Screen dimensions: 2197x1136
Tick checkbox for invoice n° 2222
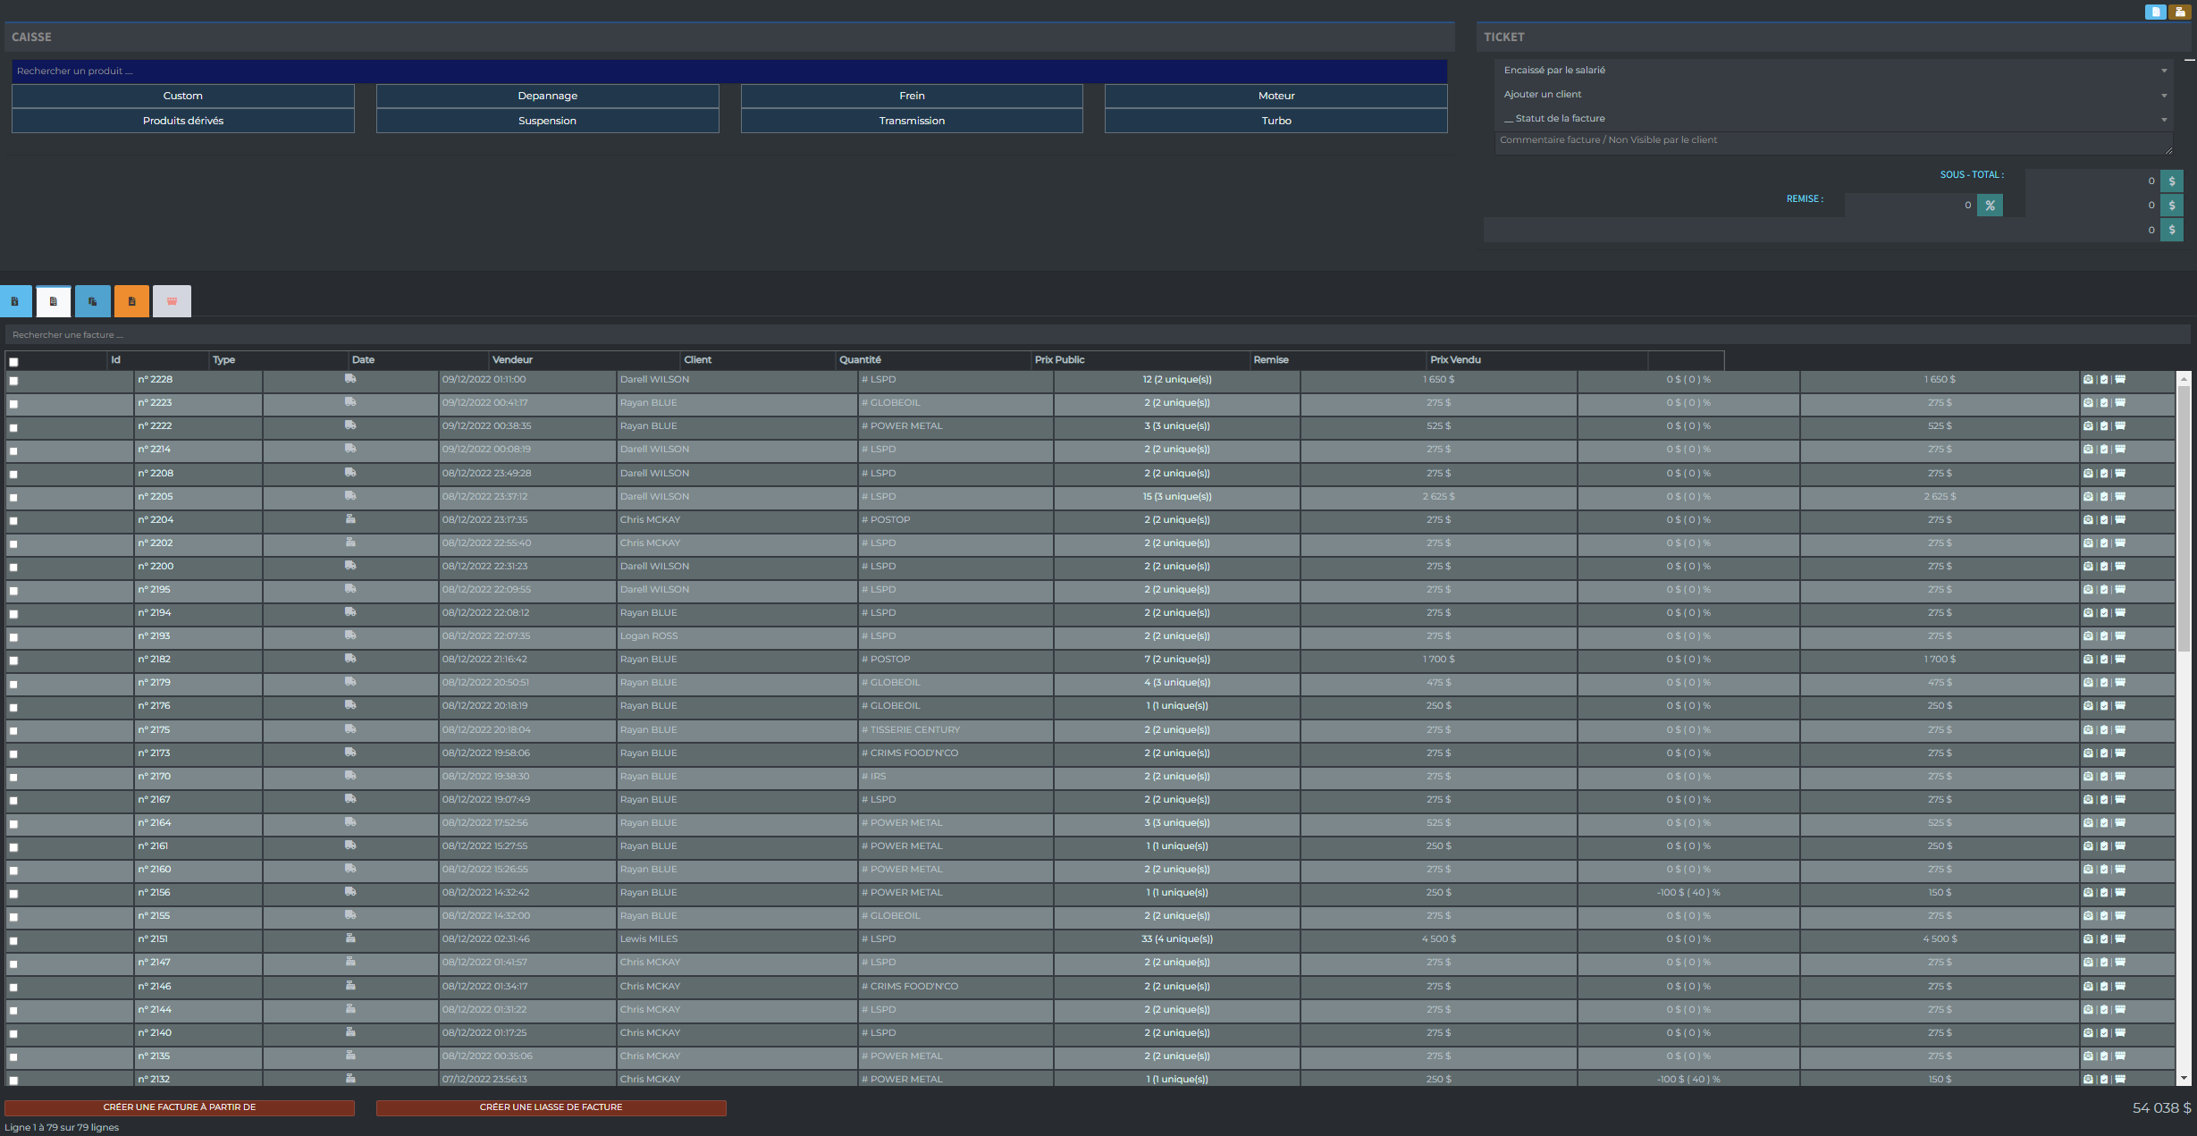pyautogui.click(x=13, y=428)
